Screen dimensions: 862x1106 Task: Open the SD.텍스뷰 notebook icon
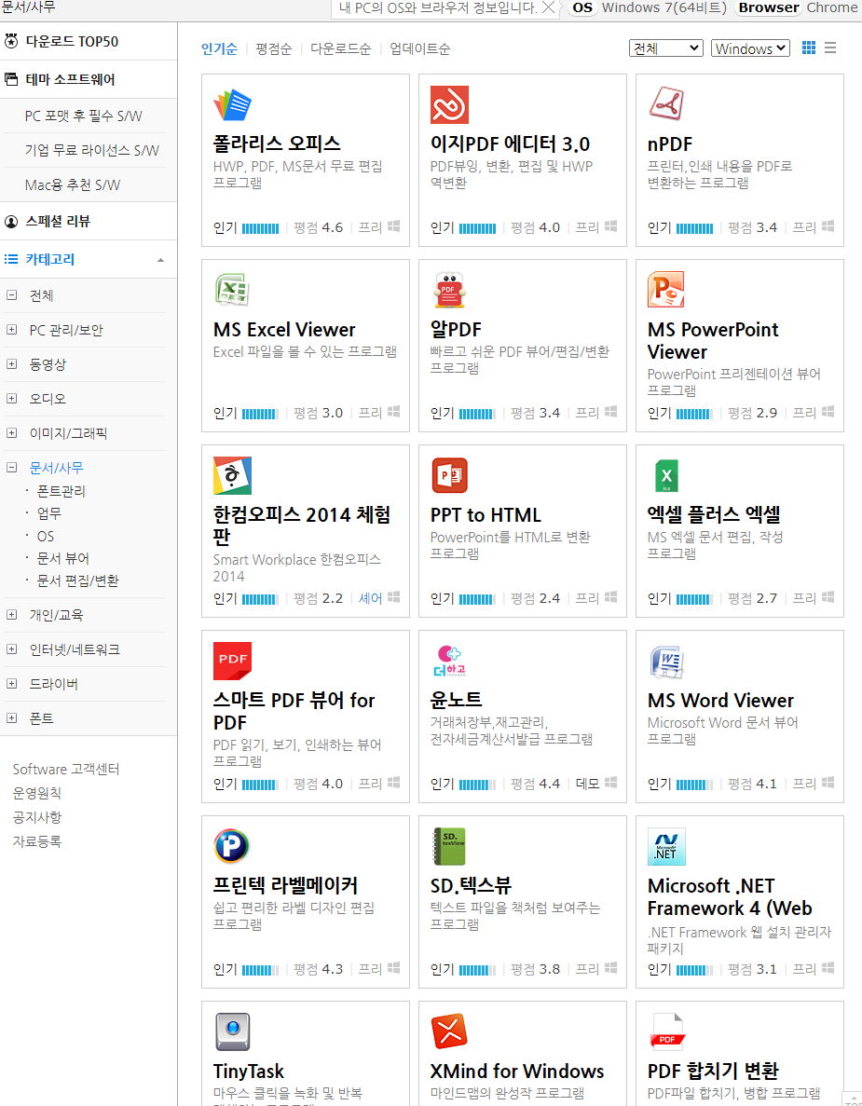click(449, 846)
